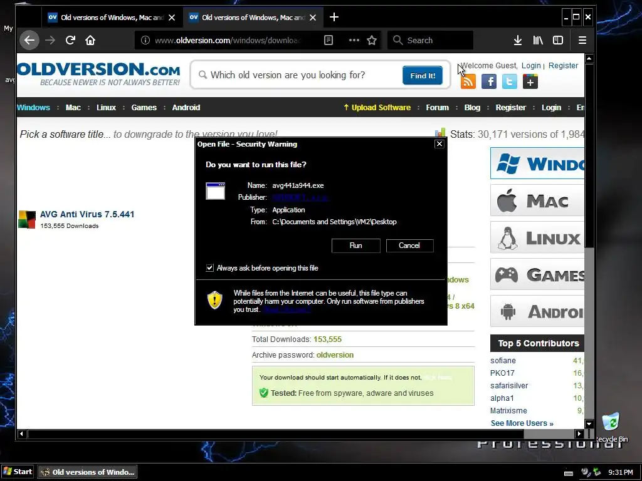Image resolution: width=642 pixels, height=481 pixels.
Task: Toggle reader view icon in address bar
Action: tap(329, 40)
